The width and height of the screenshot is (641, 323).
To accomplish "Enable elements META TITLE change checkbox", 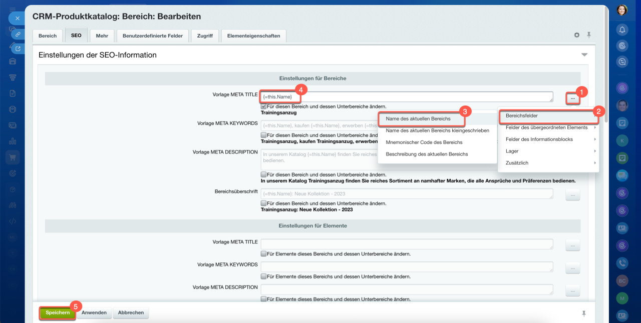I will pos(263,254).
